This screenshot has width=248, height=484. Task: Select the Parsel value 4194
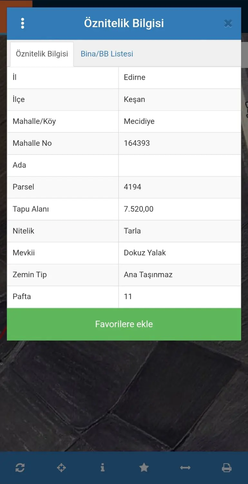click(x=132, y=187)
